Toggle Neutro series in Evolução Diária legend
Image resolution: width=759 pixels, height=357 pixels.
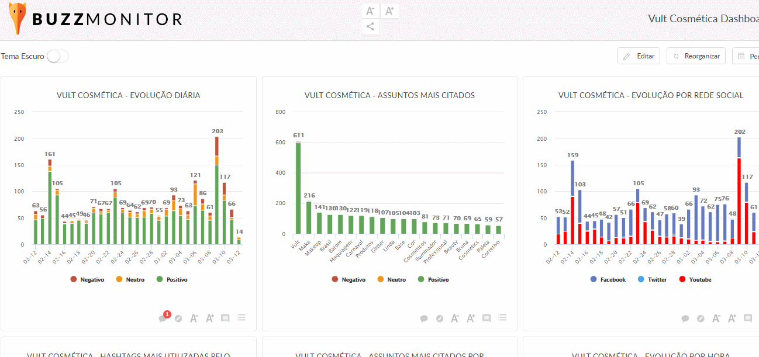130,280
